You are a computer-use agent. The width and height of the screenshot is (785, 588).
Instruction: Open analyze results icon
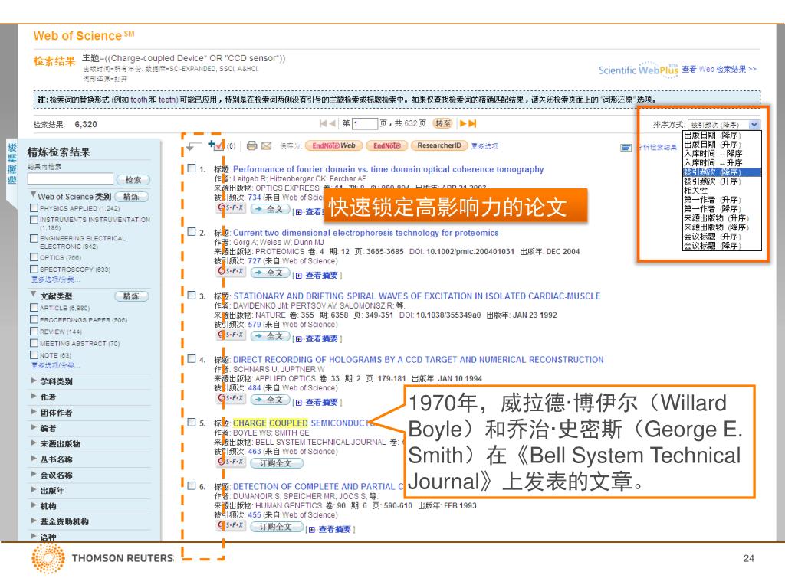626,147
